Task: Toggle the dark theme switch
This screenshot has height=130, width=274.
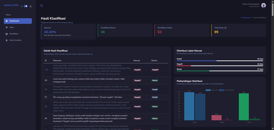Action: (x=26, y=6)
